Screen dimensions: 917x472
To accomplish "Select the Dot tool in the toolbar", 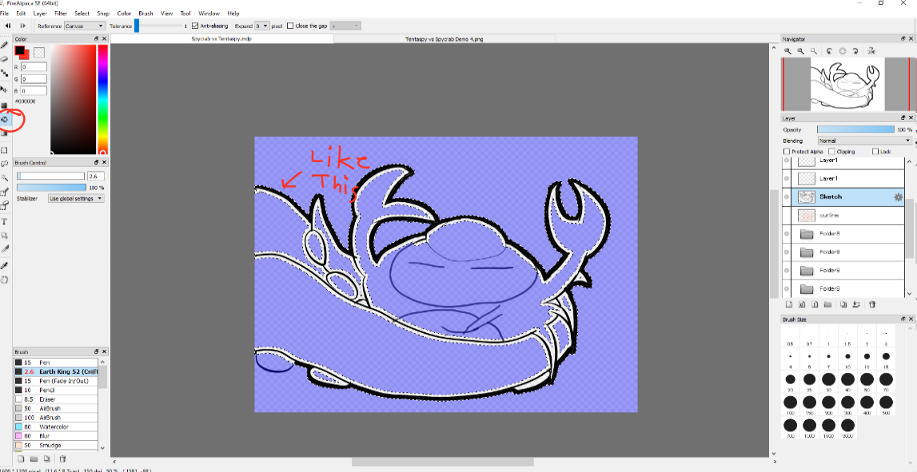I will tap(4, 73).
